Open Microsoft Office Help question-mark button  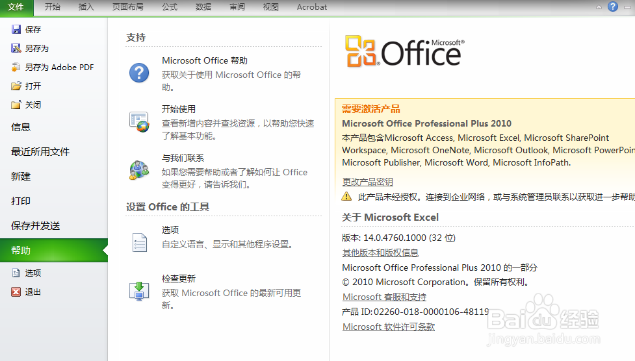[x=139, y=72]
